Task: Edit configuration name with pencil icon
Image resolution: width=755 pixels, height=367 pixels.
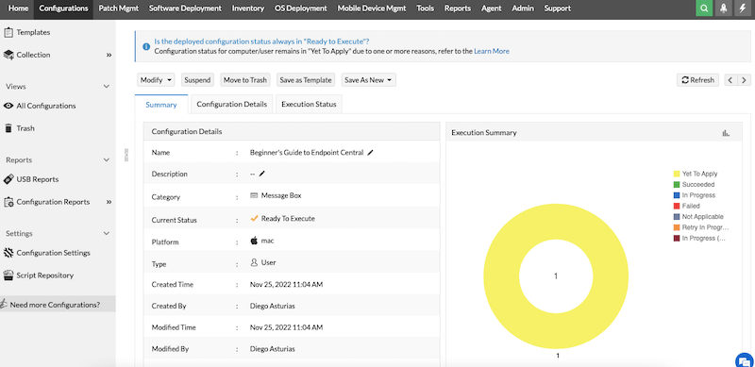Action: click(370, 153)
